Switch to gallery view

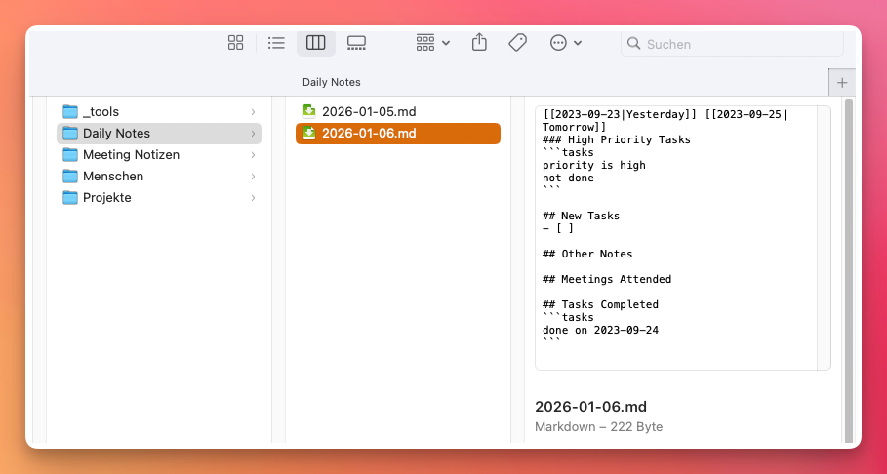(x=356, y=43)
